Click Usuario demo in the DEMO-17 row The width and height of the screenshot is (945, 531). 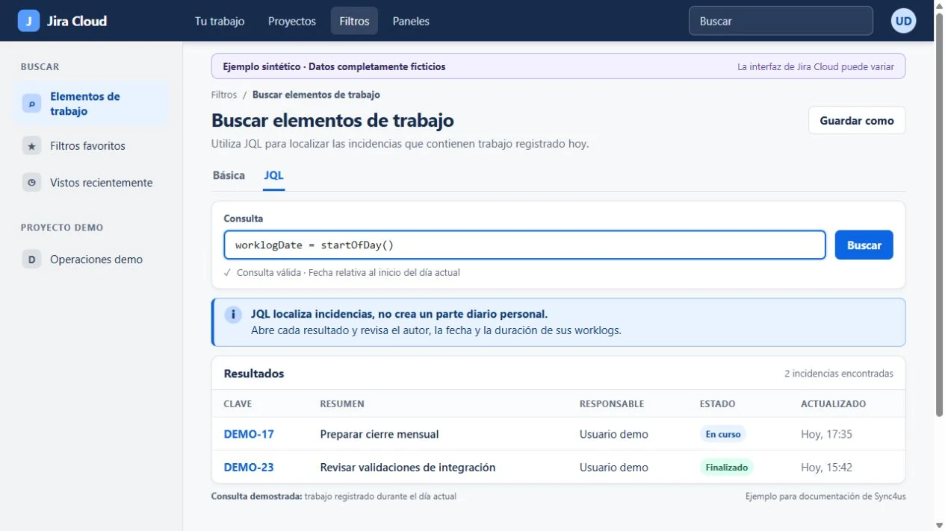pyautogui.click(x=614, y=434)
